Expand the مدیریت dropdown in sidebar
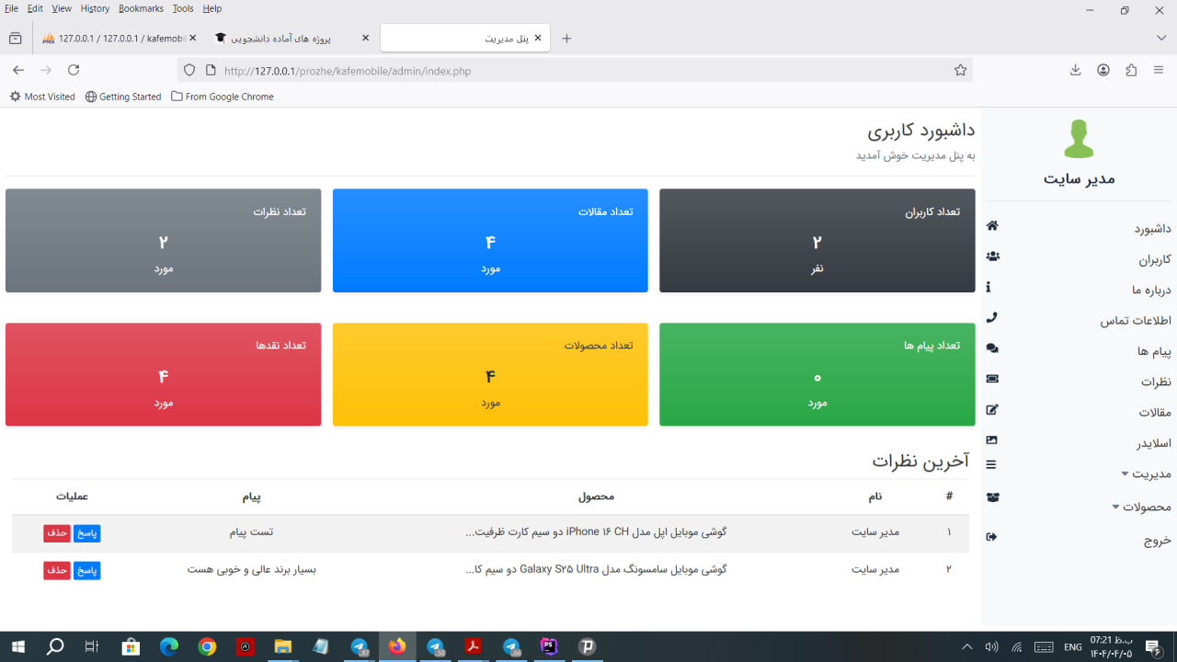Screen dimensions: 1177x662 pyautogui.click(x=1145, y=474)
